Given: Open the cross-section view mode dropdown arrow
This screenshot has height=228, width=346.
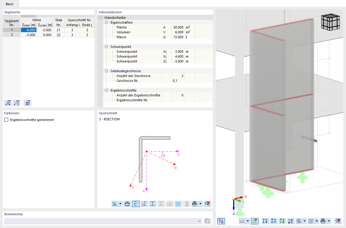Looking at the screenshot, I should point(120,204).
